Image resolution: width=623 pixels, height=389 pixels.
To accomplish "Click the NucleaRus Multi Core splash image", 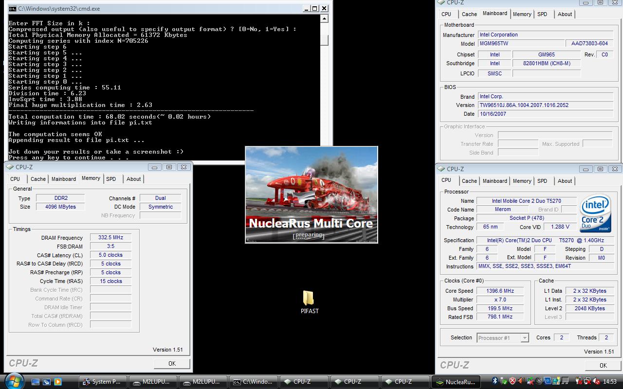I will [311, 194].
